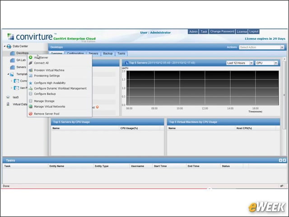Click the IaaS cloud icon
This screenshot has height=217, width=289.
click(x=8, y=97)
